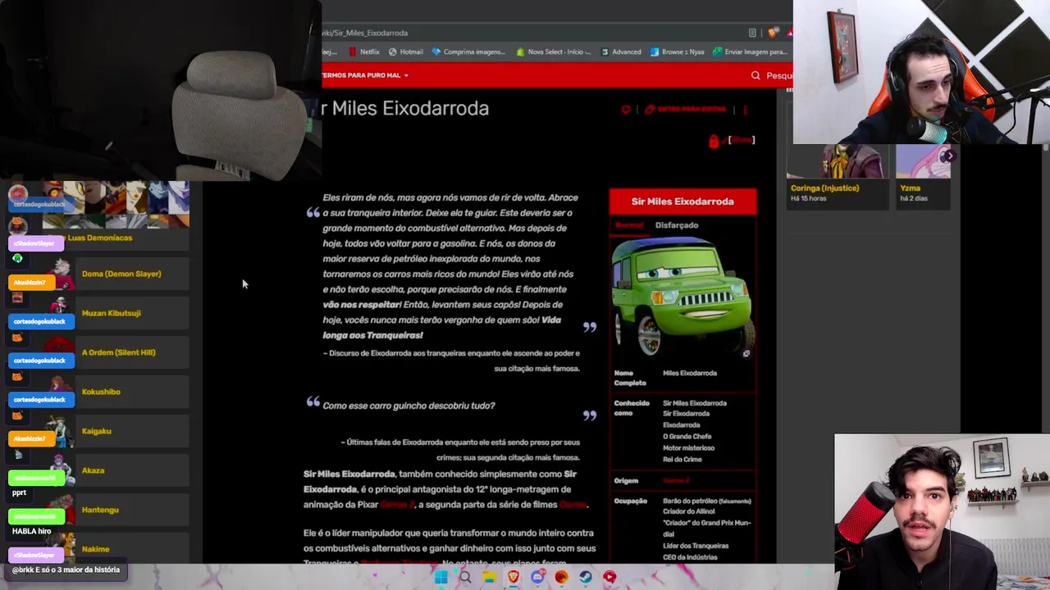Screen dimensions: 1050x590
Task: Click the address bar URL field
Action: (533, 33)
